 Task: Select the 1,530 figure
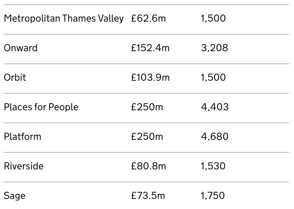click(213, 166)
